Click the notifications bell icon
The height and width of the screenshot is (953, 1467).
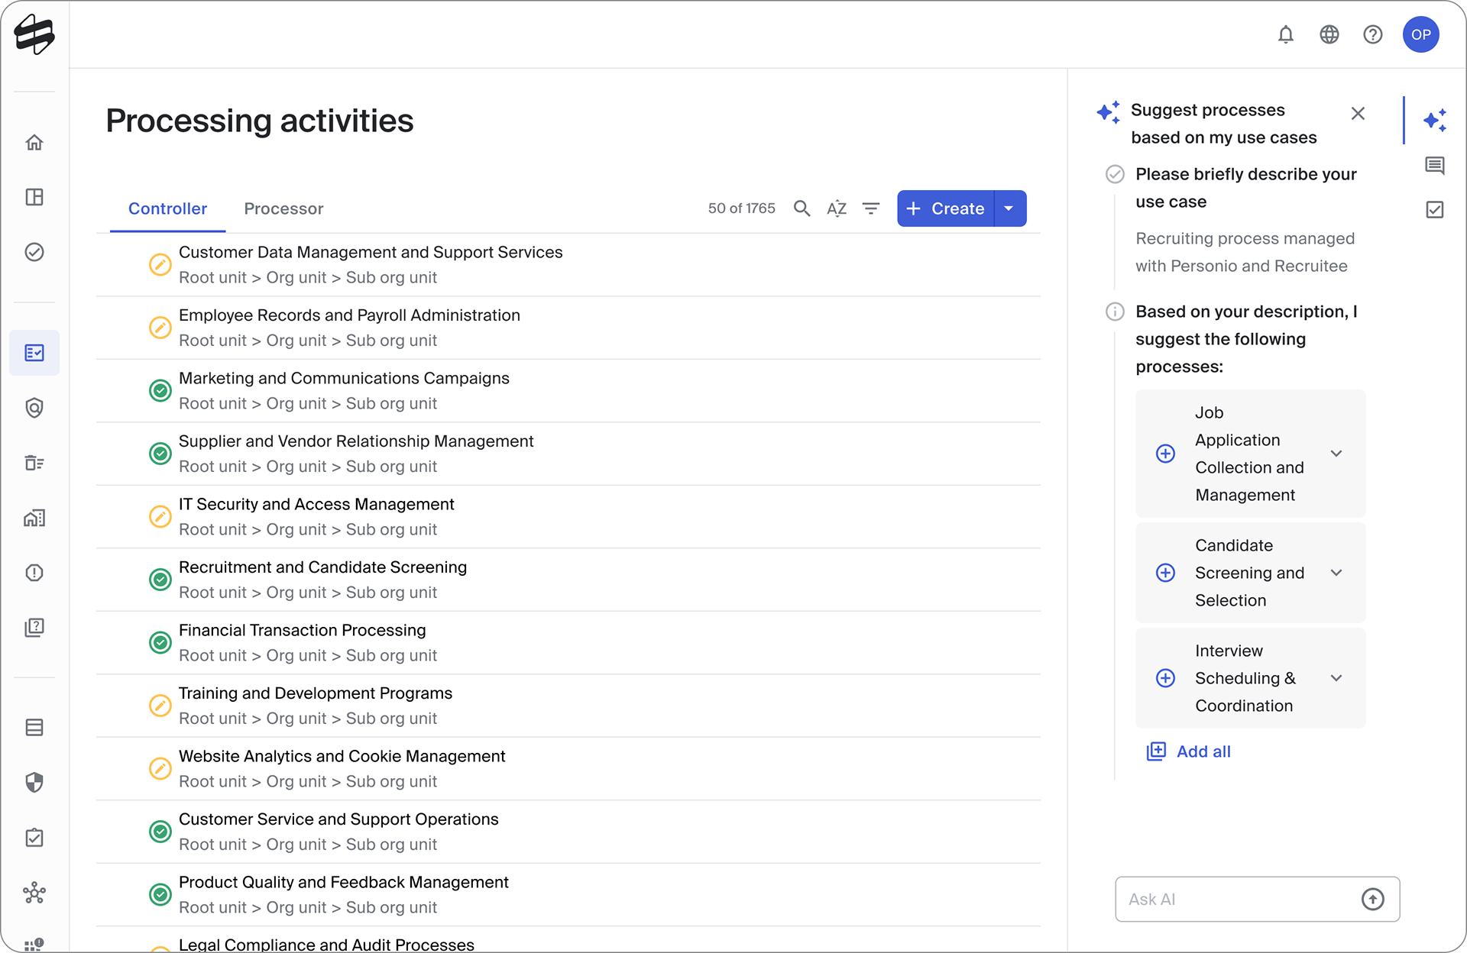pyautogui.click(x=1286, y=34)
